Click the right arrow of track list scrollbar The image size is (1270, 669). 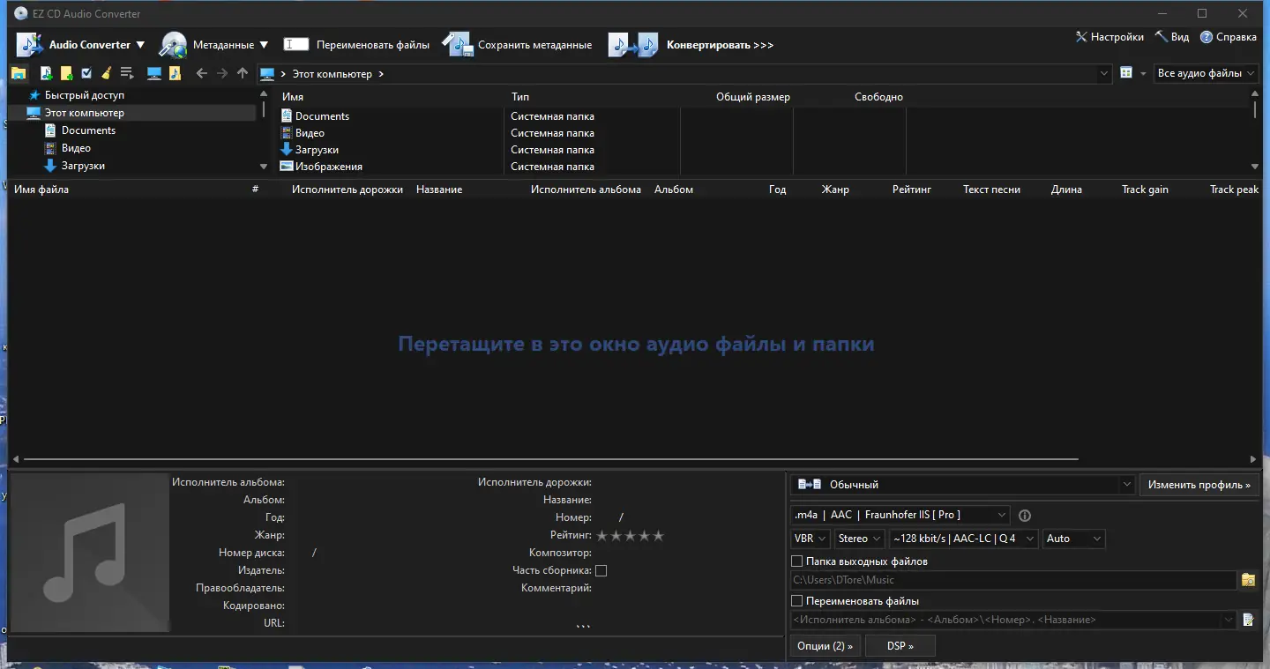(1253, 459)
